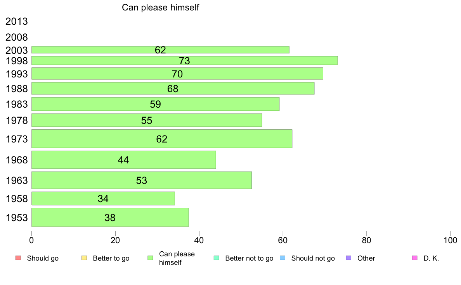The width and height of the screenshot is (461, 285).
Task: Click the Should not go legend label
Action: click(313, 258)
